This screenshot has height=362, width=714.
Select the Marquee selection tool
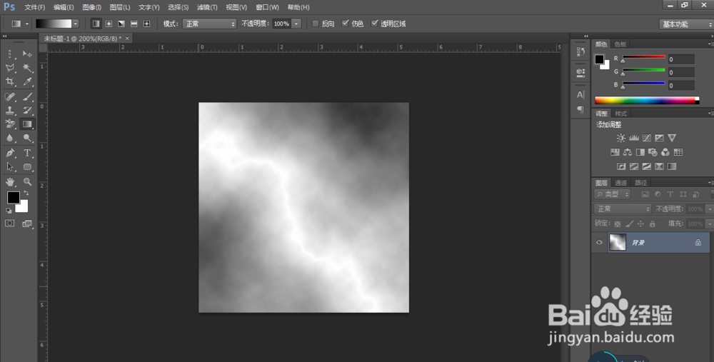coord(10,54)
